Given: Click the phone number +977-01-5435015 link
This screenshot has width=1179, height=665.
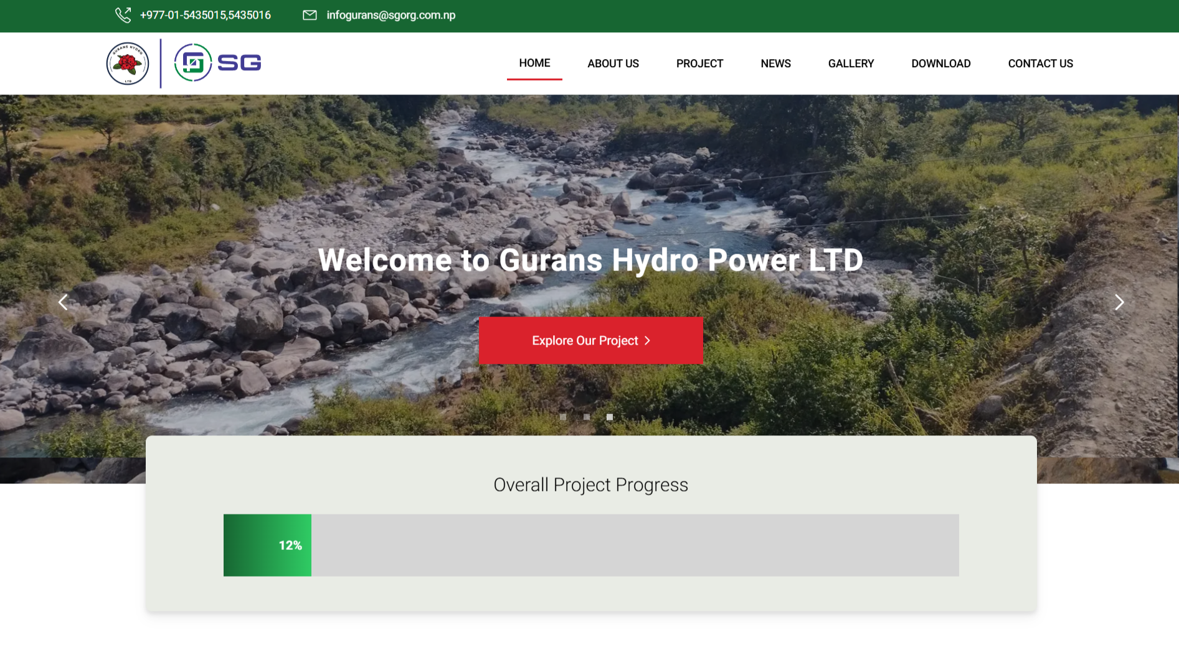Looking at the screenshot, I should (205, 15).
